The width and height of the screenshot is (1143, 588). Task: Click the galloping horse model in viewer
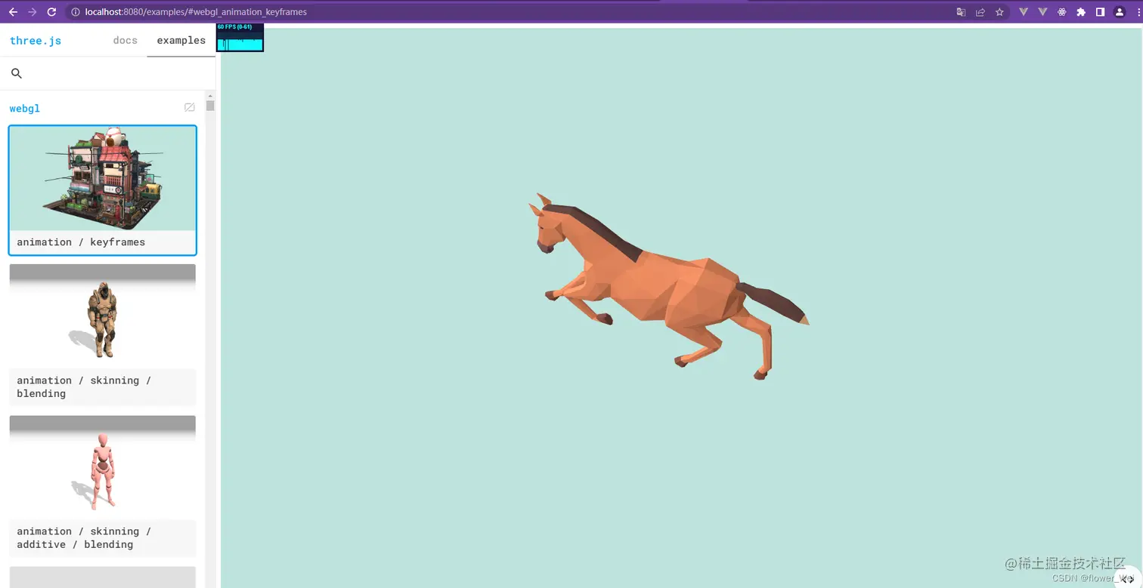pyautogui.click(x=668, y=286)
